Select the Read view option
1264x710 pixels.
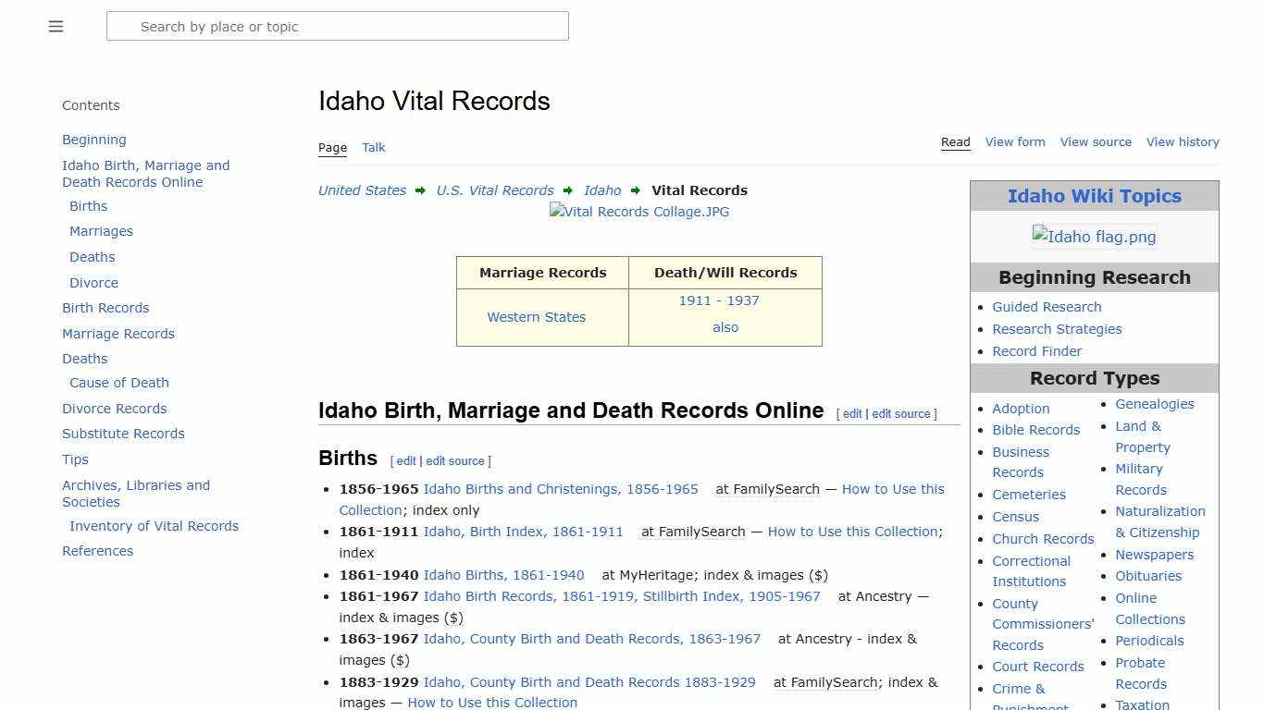pyautogui.click(x=956, y=141)
